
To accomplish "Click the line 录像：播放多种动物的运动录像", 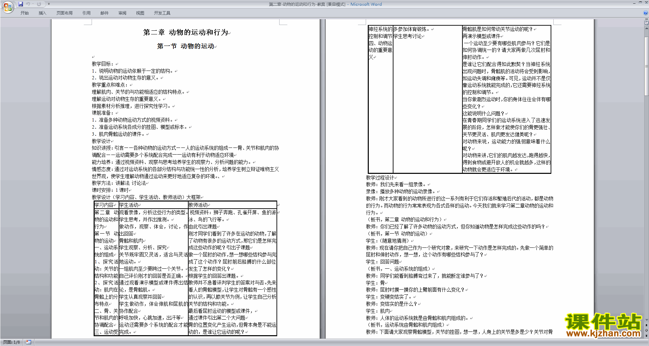I will (x=401, y=191).
